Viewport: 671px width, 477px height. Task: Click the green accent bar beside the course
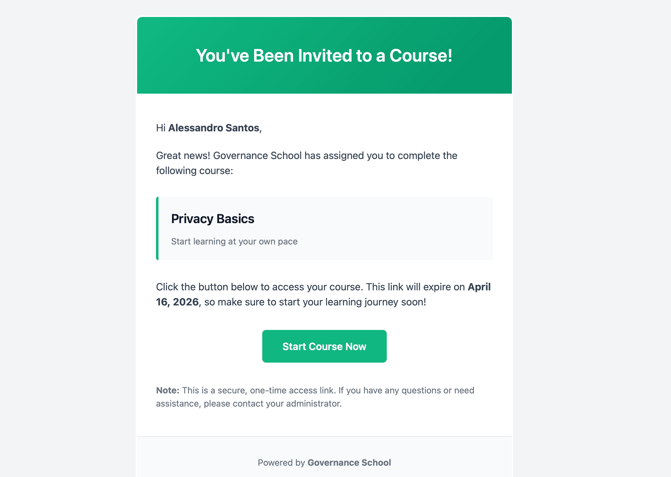click(x=157, y=228)
